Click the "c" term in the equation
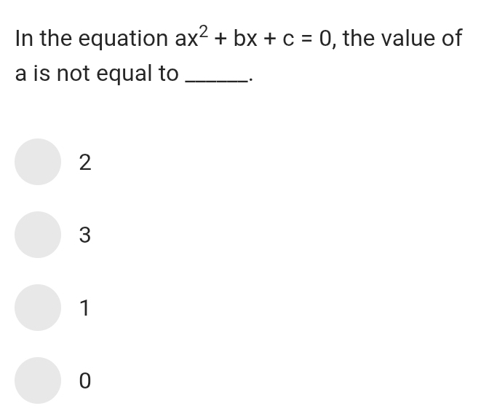 [x=287, y=39]
